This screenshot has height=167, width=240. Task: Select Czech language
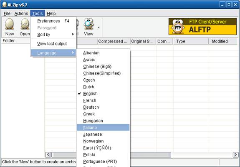103,80
